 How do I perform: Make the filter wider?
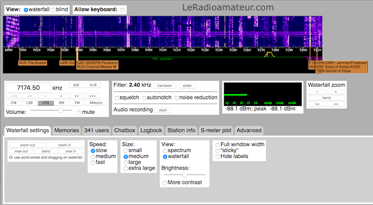pyautogui.click(x=187, y=86)
